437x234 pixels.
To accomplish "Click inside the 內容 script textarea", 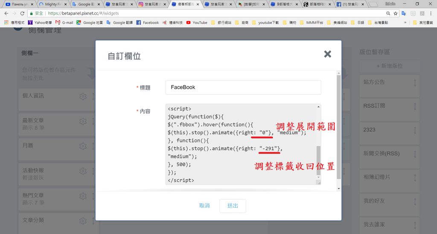I will click(241, 144).
